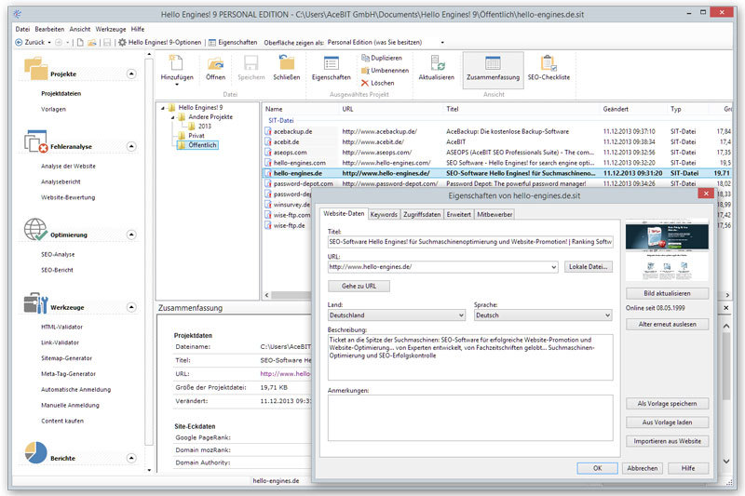Click the open folder toolbar icon
This screenshot has width=745, height=496.
[91, 42]
